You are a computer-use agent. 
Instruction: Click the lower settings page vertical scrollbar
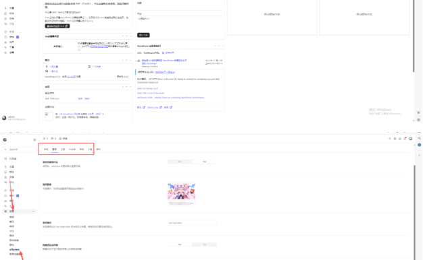[x=414, y=212]
